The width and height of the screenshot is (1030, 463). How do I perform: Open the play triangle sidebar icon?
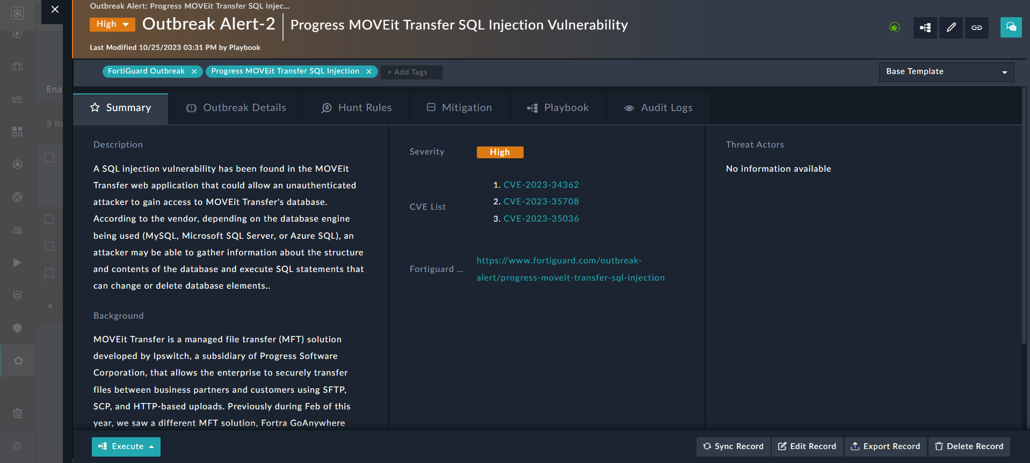click(17, 262)
